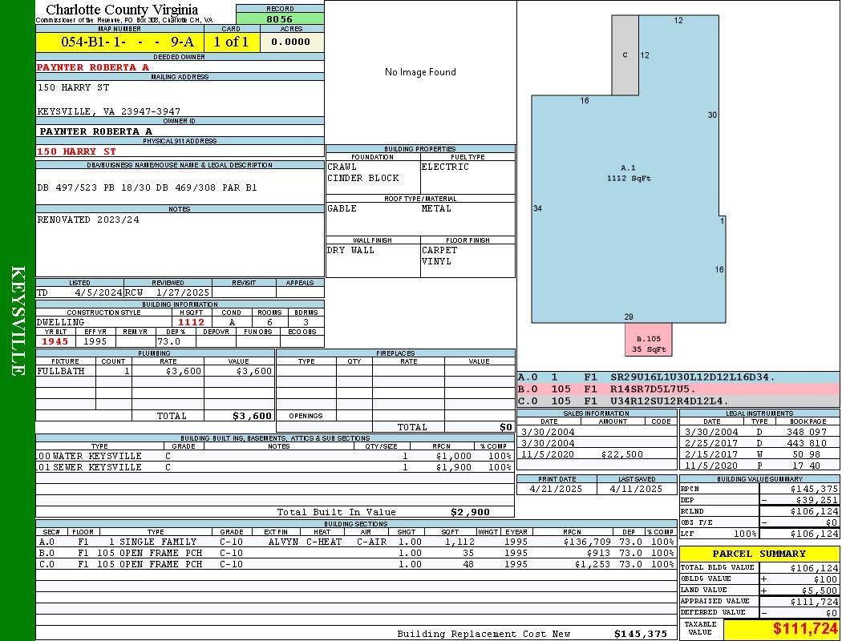842x641 pixels.
Task: Select the year built value 1945
Action: coord(55,341)
